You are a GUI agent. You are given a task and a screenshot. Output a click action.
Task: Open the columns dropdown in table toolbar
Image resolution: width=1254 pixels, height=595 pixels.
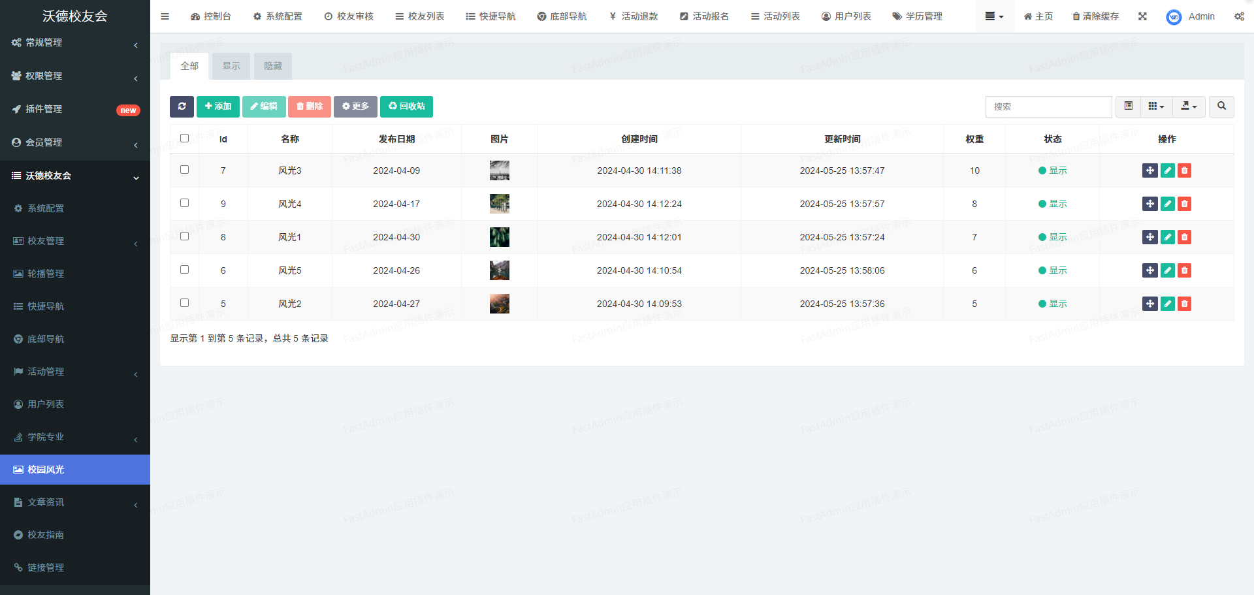tap(1157, 106)
